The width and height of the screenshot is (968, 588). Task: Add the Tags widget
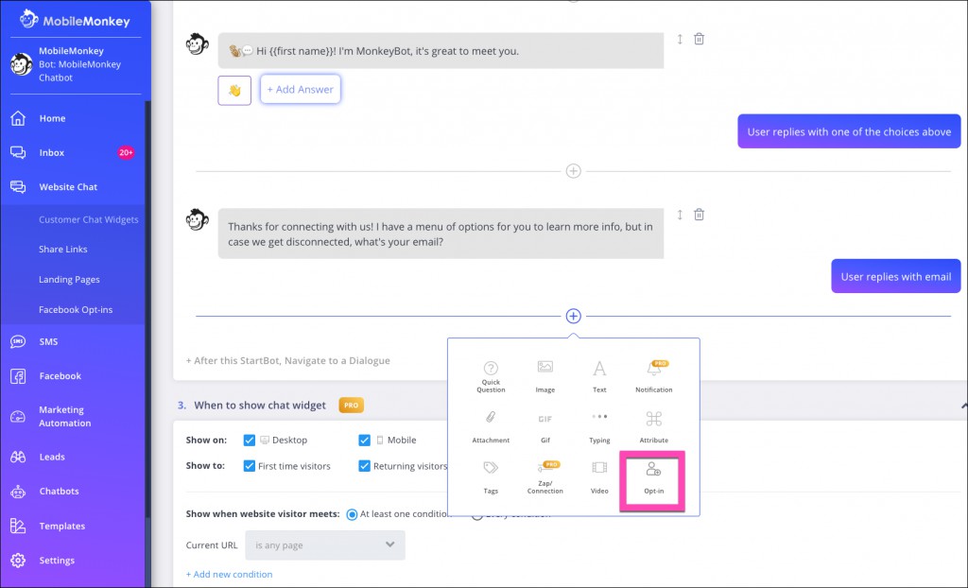491,477
